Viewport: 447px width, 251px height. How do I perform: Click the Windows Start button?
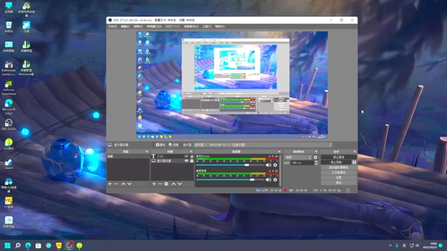[x=8, y=245]
